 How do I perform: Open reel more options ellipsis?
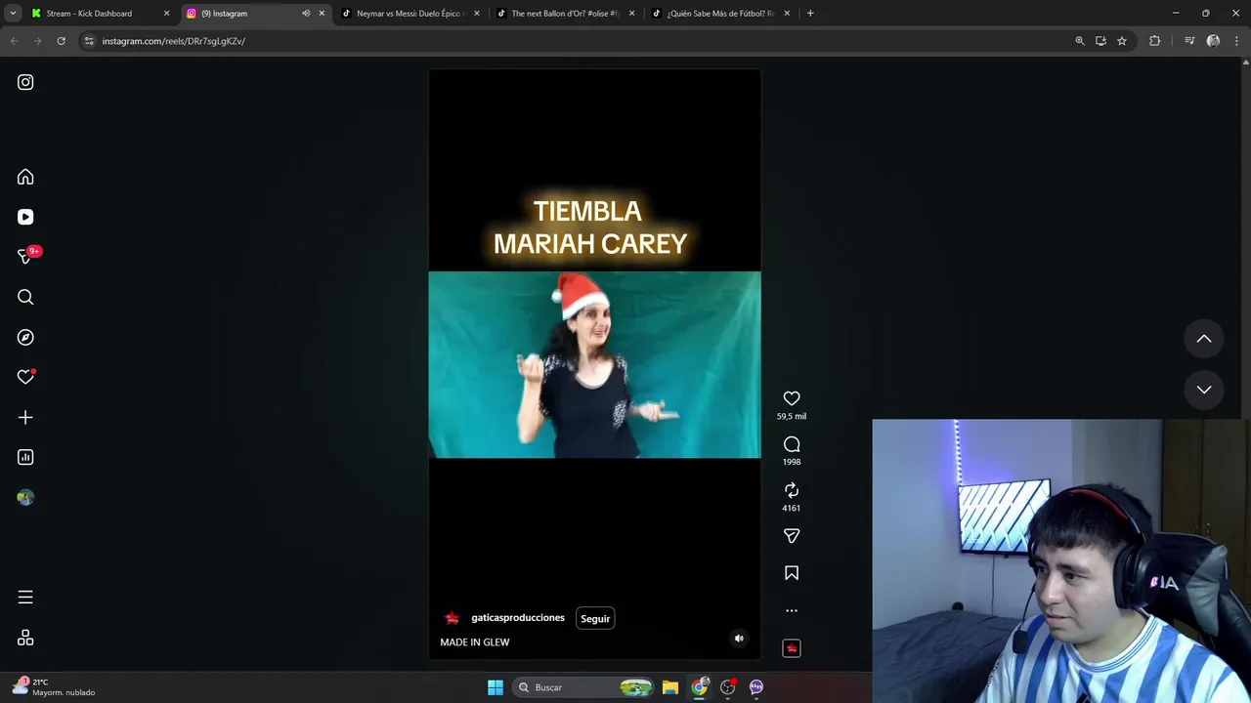792,610
